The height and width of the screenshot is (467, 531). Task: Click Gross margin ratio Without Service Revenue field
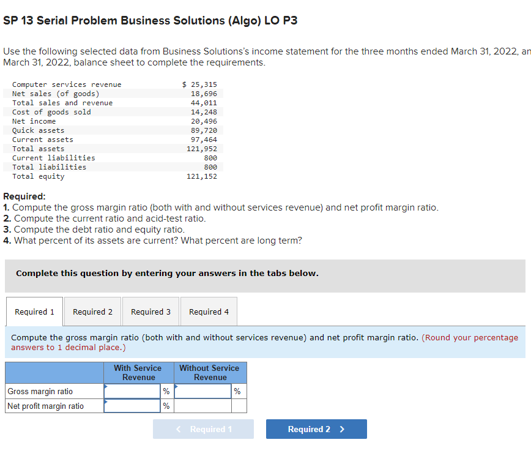[x=202, y=391]
